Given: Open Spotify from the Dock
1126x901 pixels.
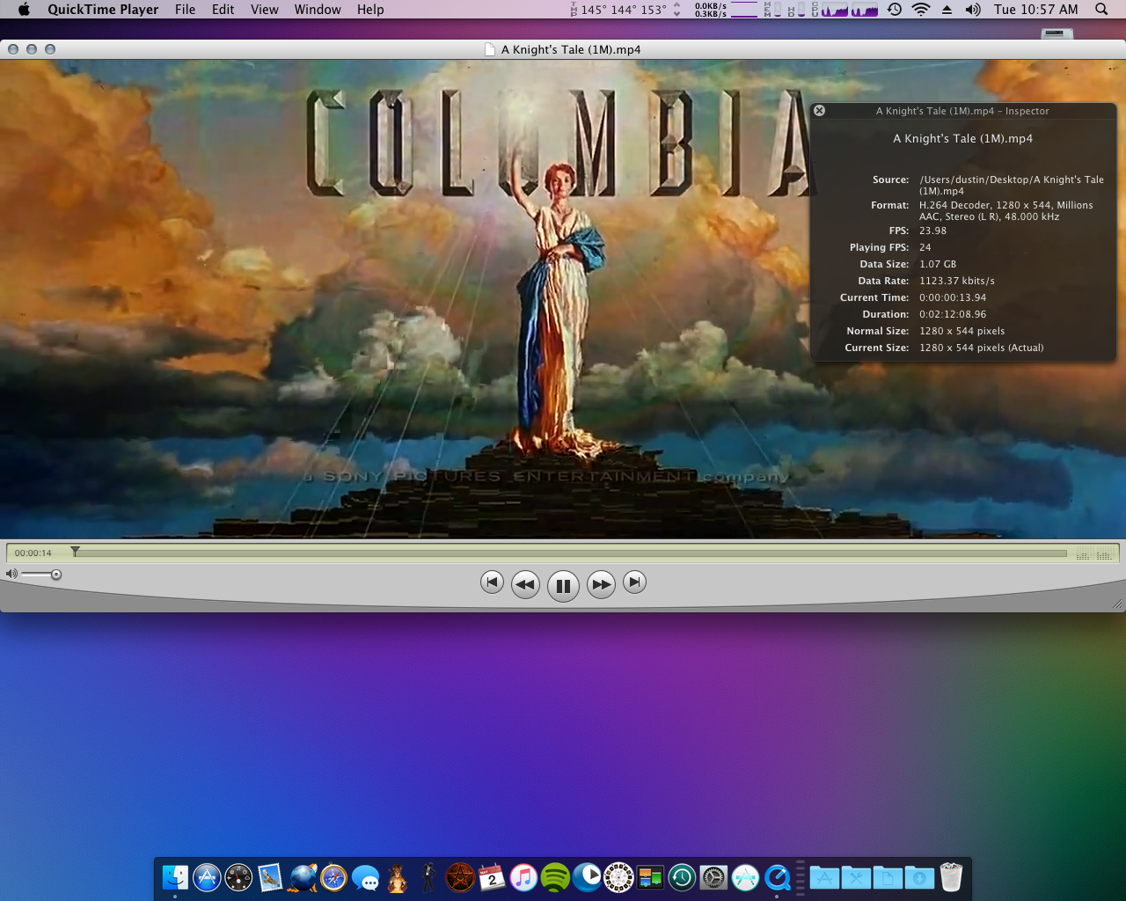Looking at the screenshot, I should pos(555,877).
